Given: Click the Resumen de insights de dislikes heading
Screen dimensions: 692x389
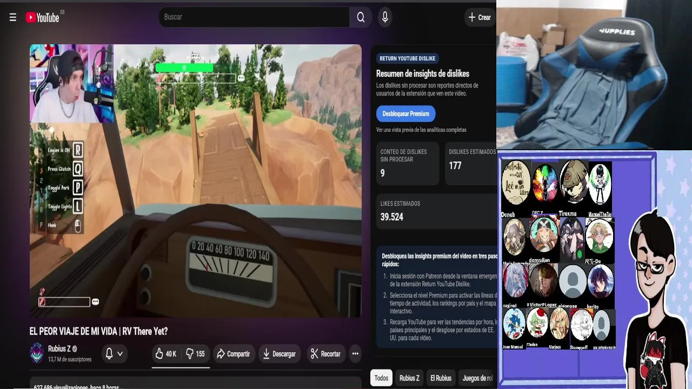Looking at the screenshot, I should (x=423, y=73).
